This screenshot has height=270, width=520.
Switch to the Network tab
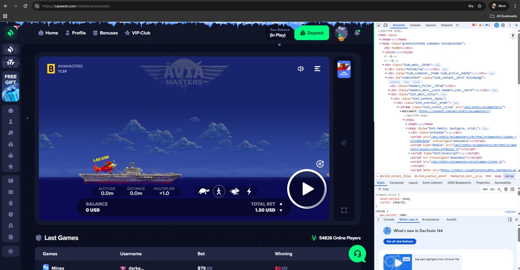pyautogui.click(x=446, y=25)
